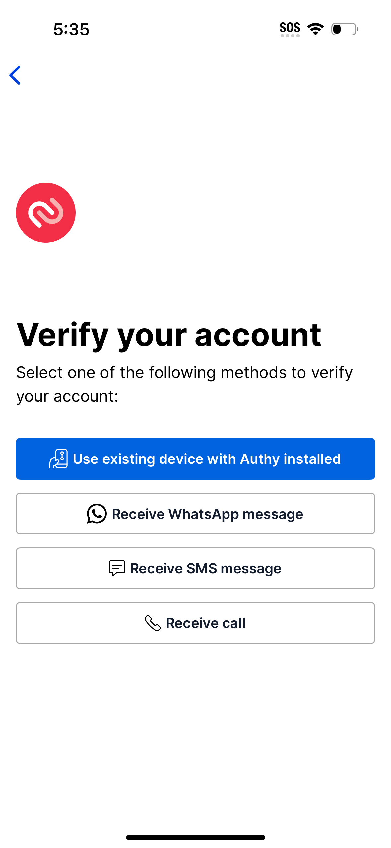391x848 pixels.
Task: Choose "Receive WhatsApp message" verification
Action: pos(195,514)
